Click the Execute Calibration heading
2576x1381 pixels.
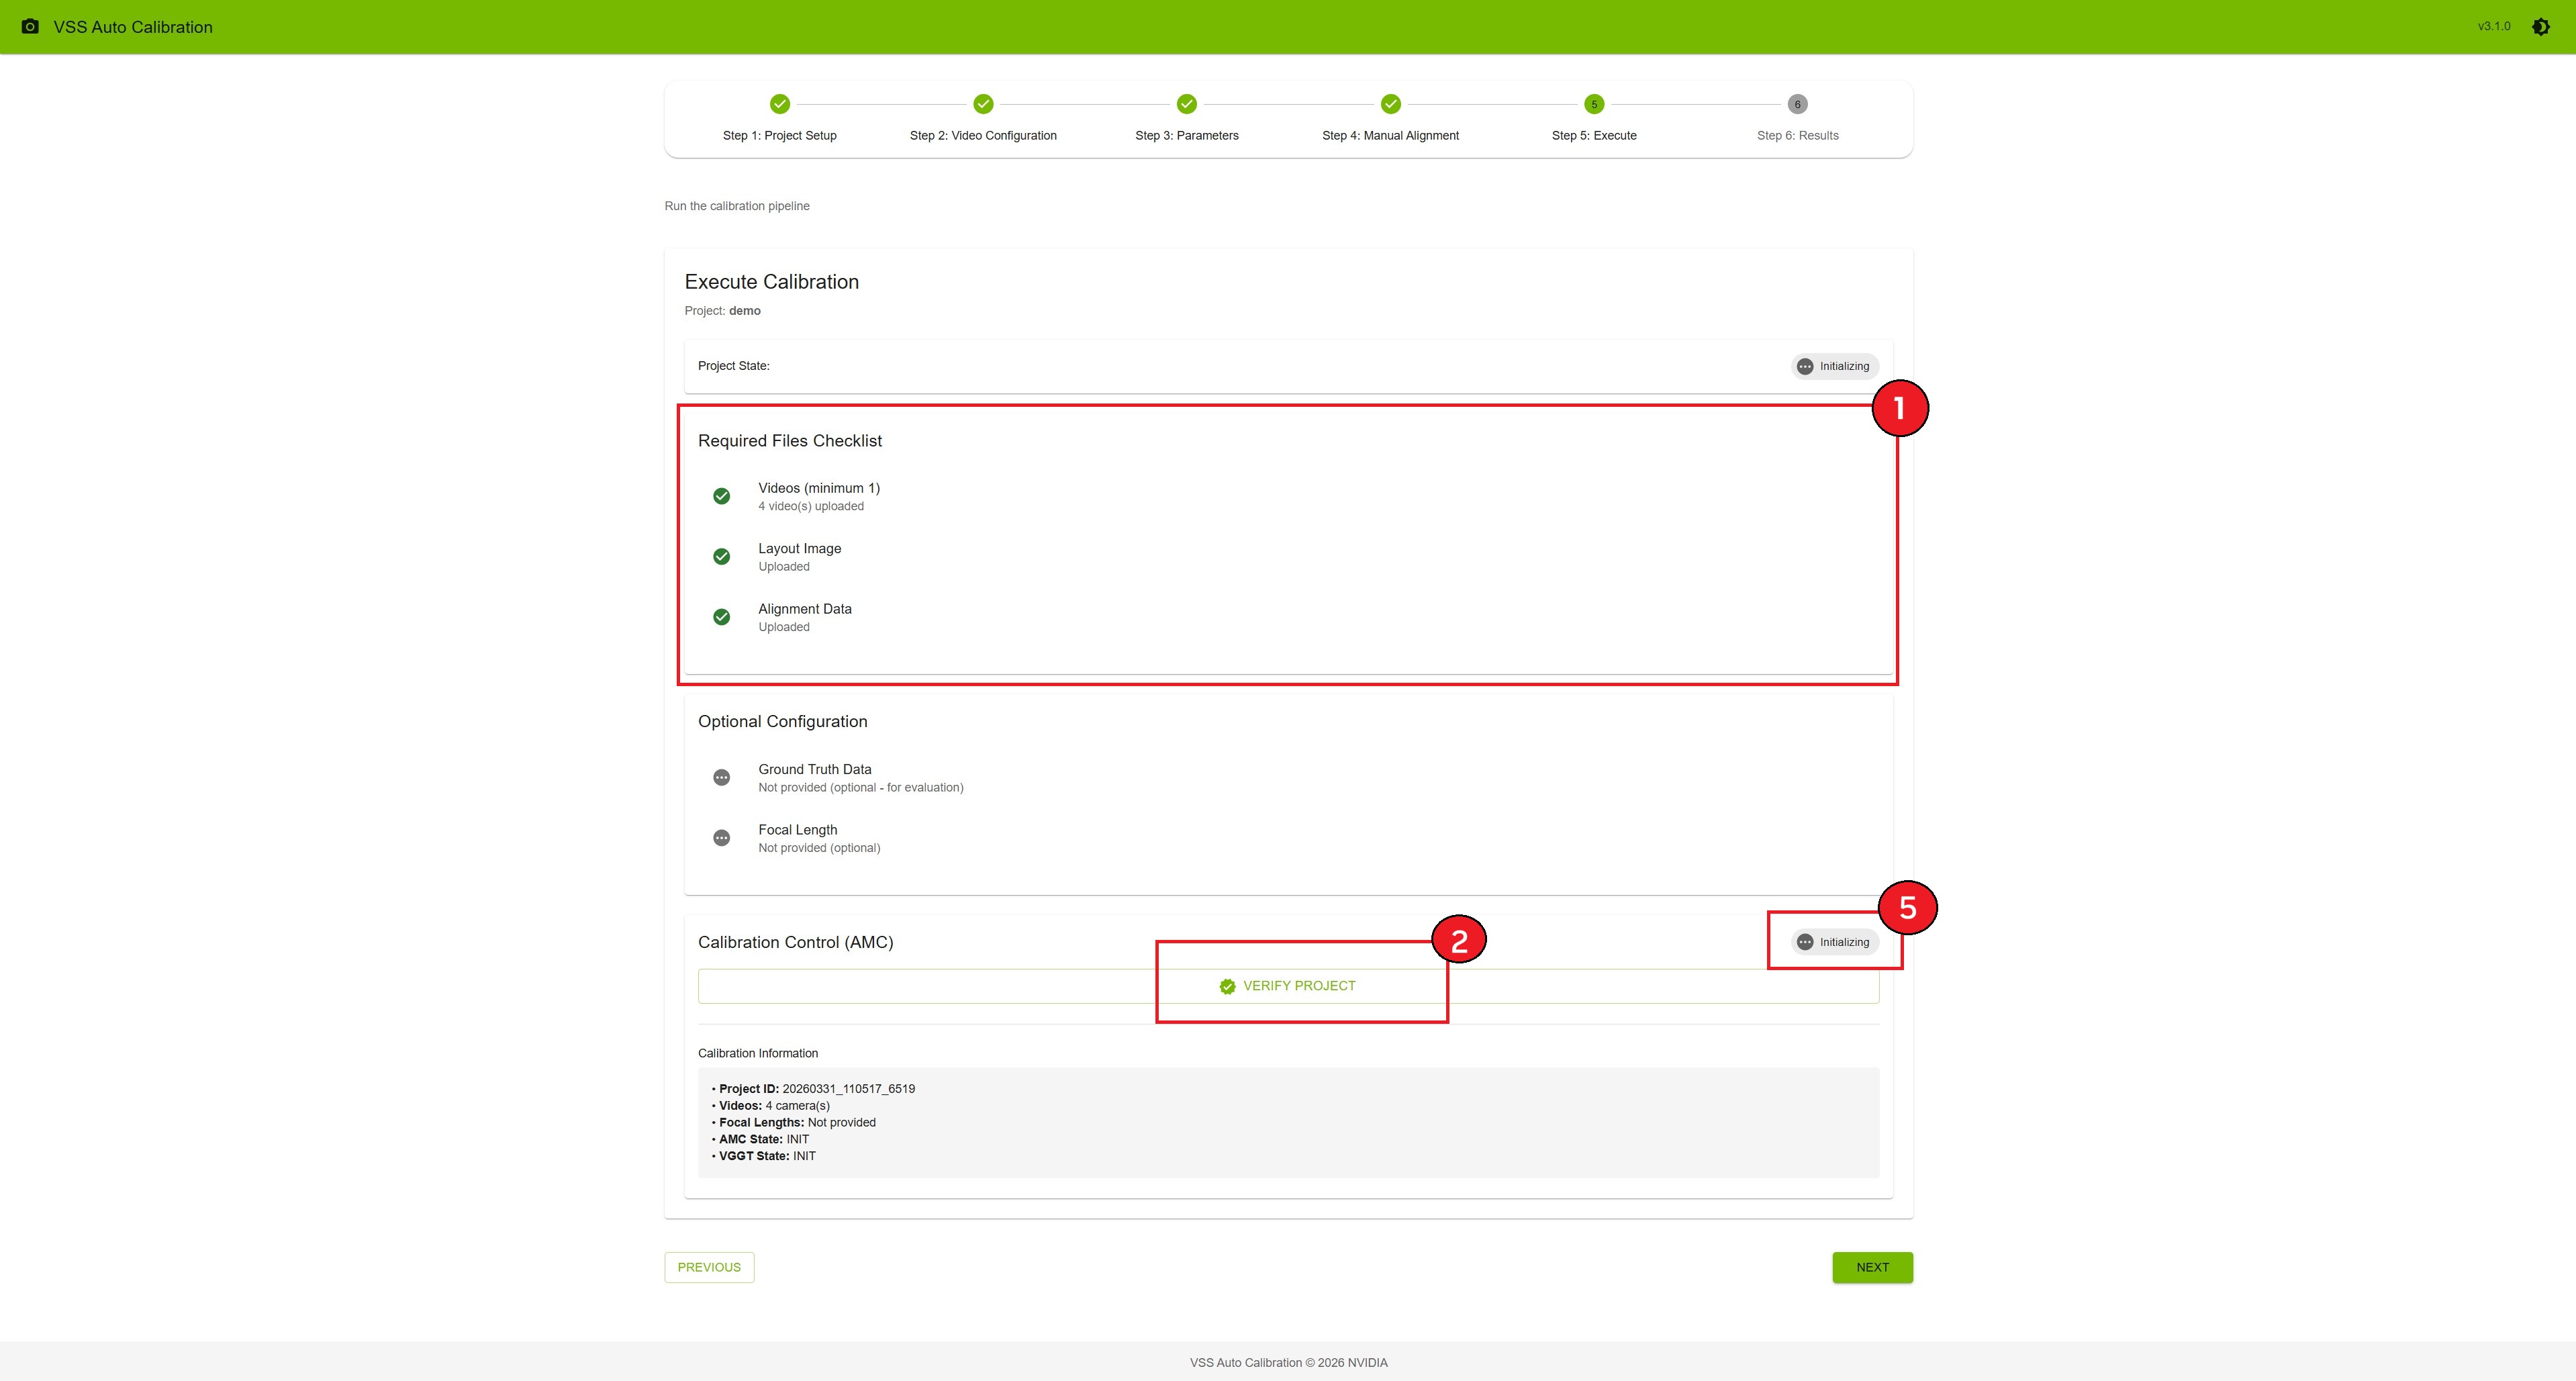click(771, 282)
